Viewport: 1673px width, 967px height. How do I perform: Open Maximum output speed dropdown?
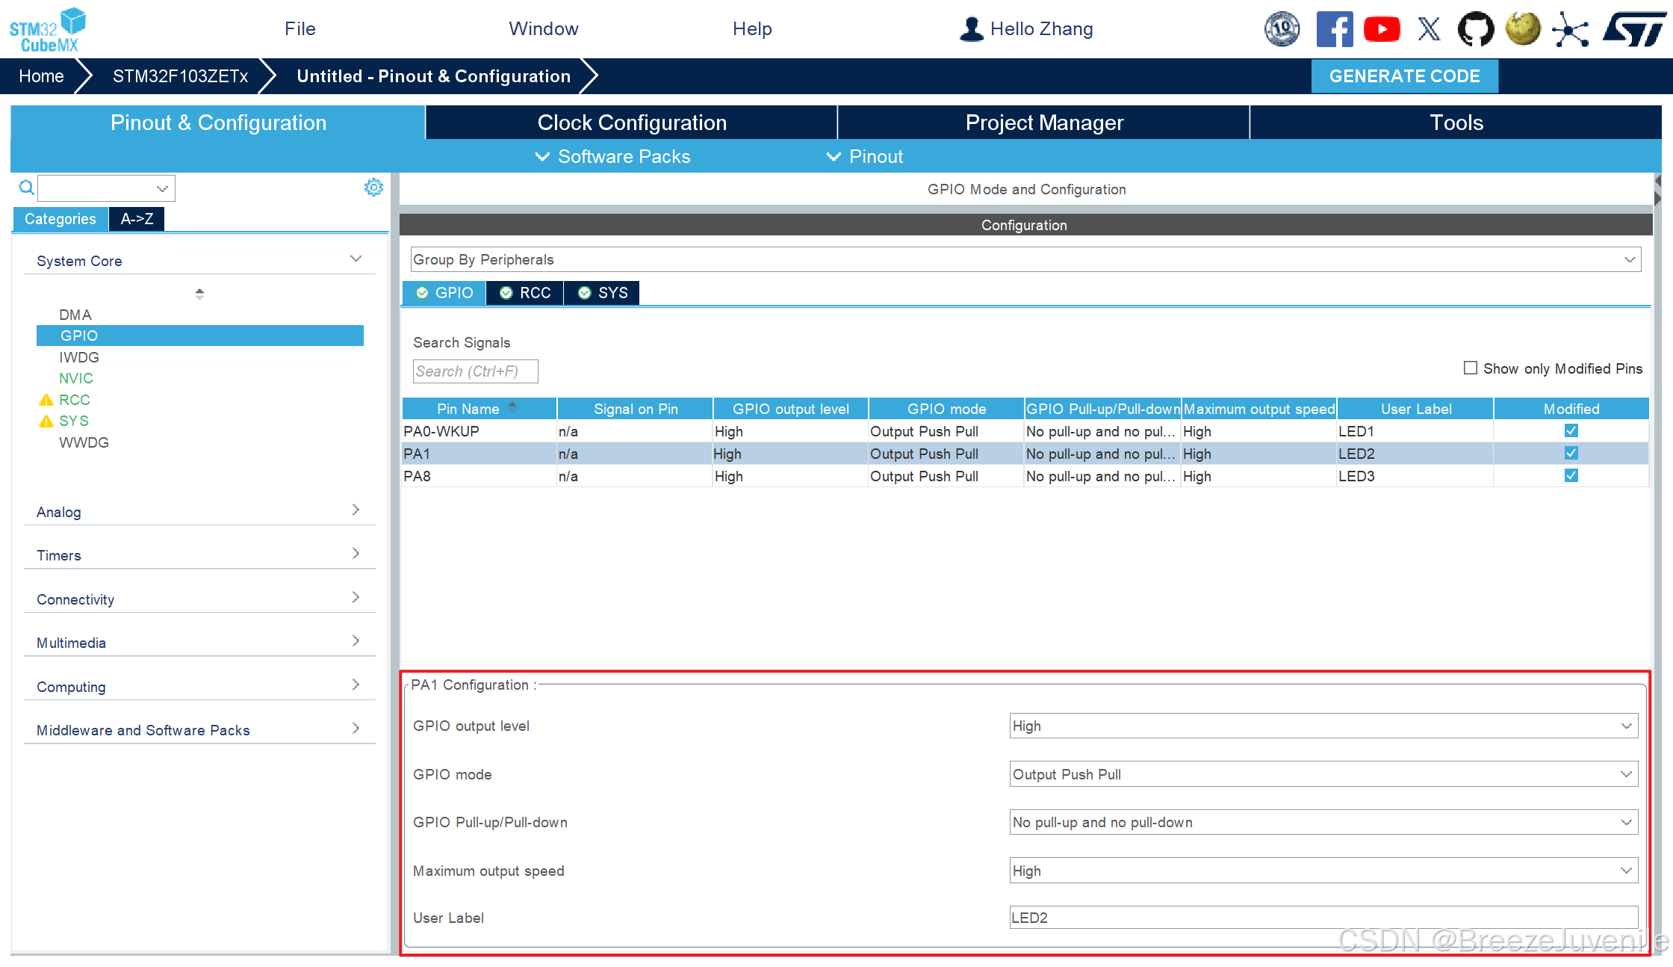pos(1323,871)
